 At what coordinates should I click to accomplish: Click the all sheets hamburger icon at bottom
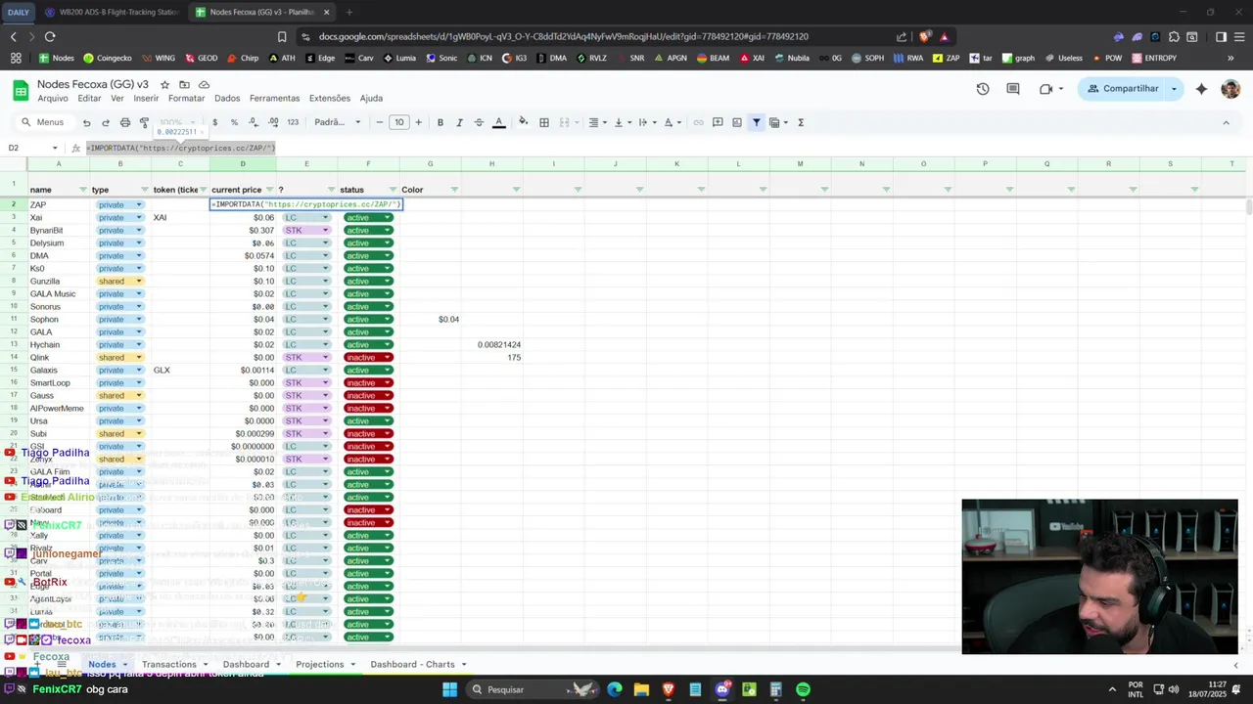tap(62, 665)
